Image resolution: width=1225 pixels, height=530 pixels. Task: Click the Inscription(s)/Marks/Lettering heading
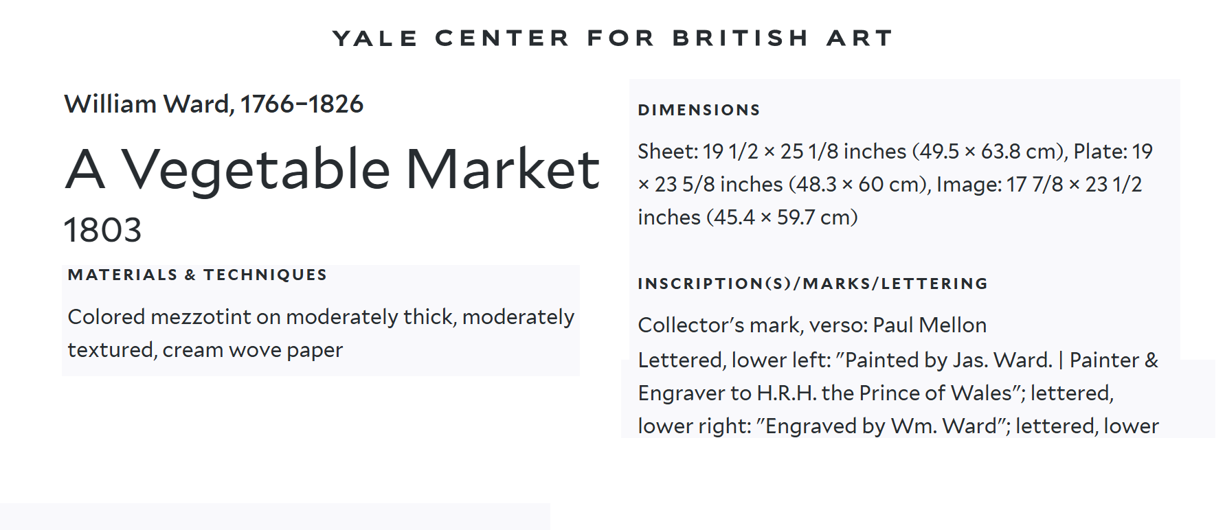[x=813, y=284]
